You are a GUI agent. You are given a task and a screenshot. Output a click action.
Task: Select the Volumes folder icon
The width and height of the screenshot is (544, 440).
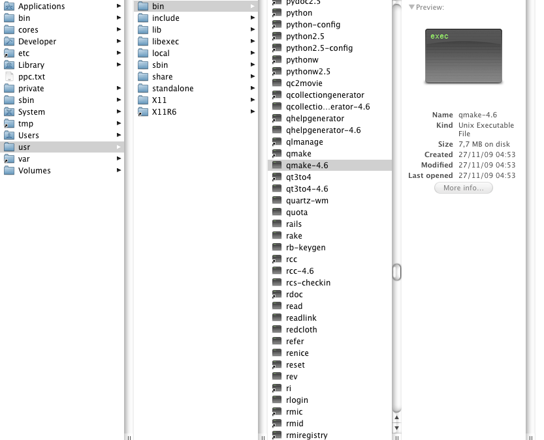(x=9, y=171)
